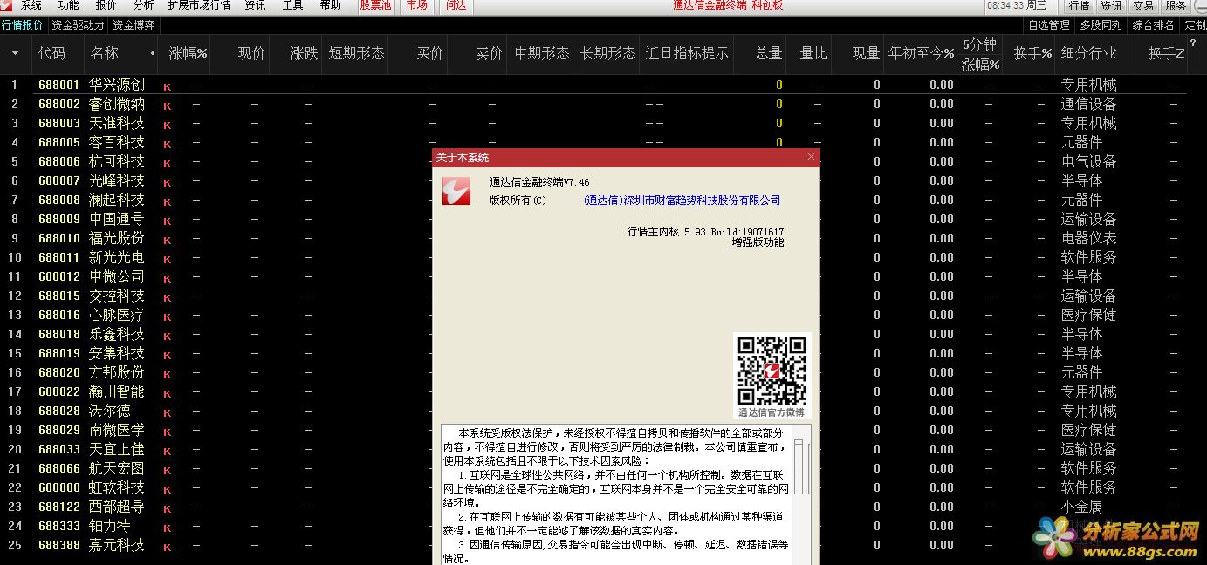1207x565 pixels.
Task: Click the K marker next to 福光股份
Action: pyautogui.click(x=168, y=240)
